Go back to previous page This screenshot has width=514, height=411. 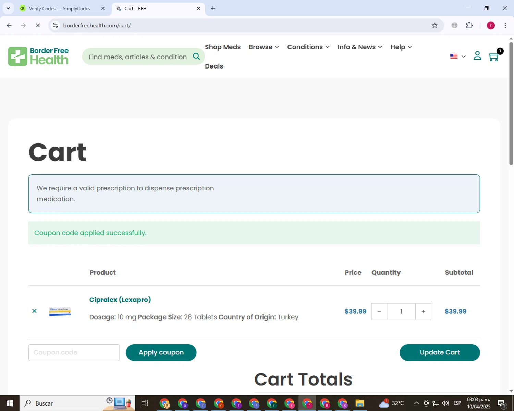tap(9, 26)
